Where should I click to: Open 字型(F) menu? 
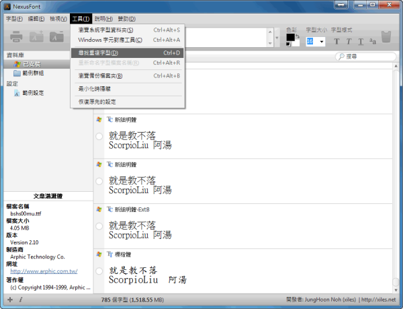click(14, 19)
